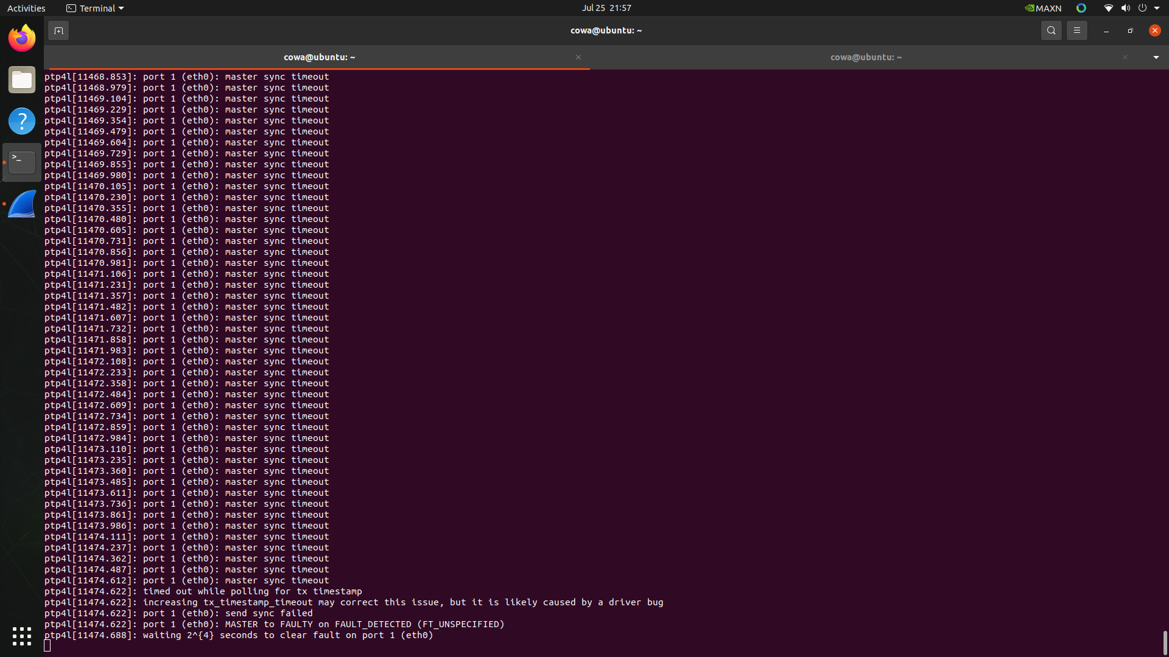Open the terminal hamburger menu
Image resolution: width=1169 pixels, height=657 pixels.
point(1076,30)
